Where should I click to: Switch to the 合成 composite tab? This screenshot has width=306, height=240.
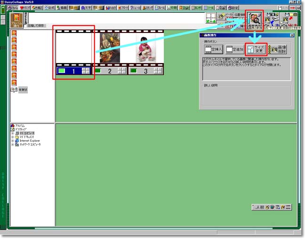coord(49,8)
